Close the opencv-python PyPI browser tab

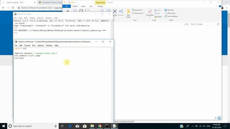point(34,3)
